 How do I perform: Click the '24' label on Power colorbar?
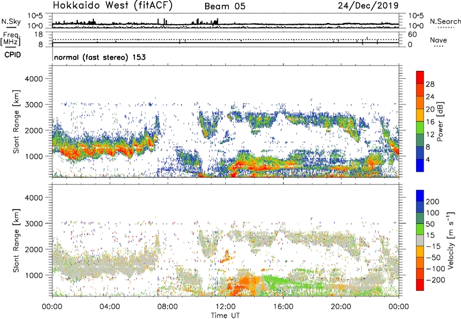430,97
